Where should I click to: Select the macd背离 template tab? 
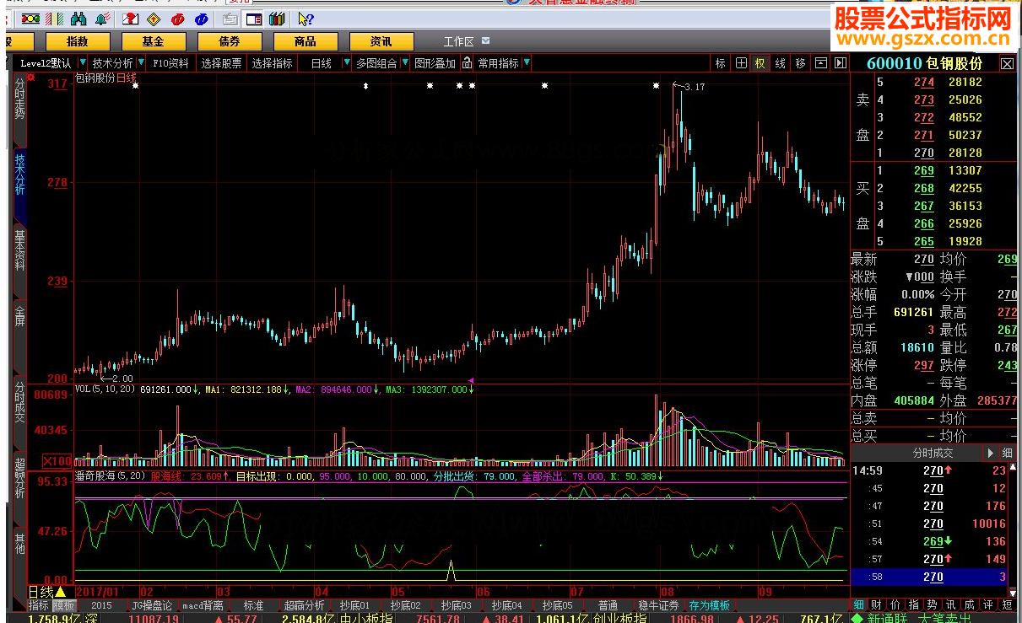pos(203,605)
